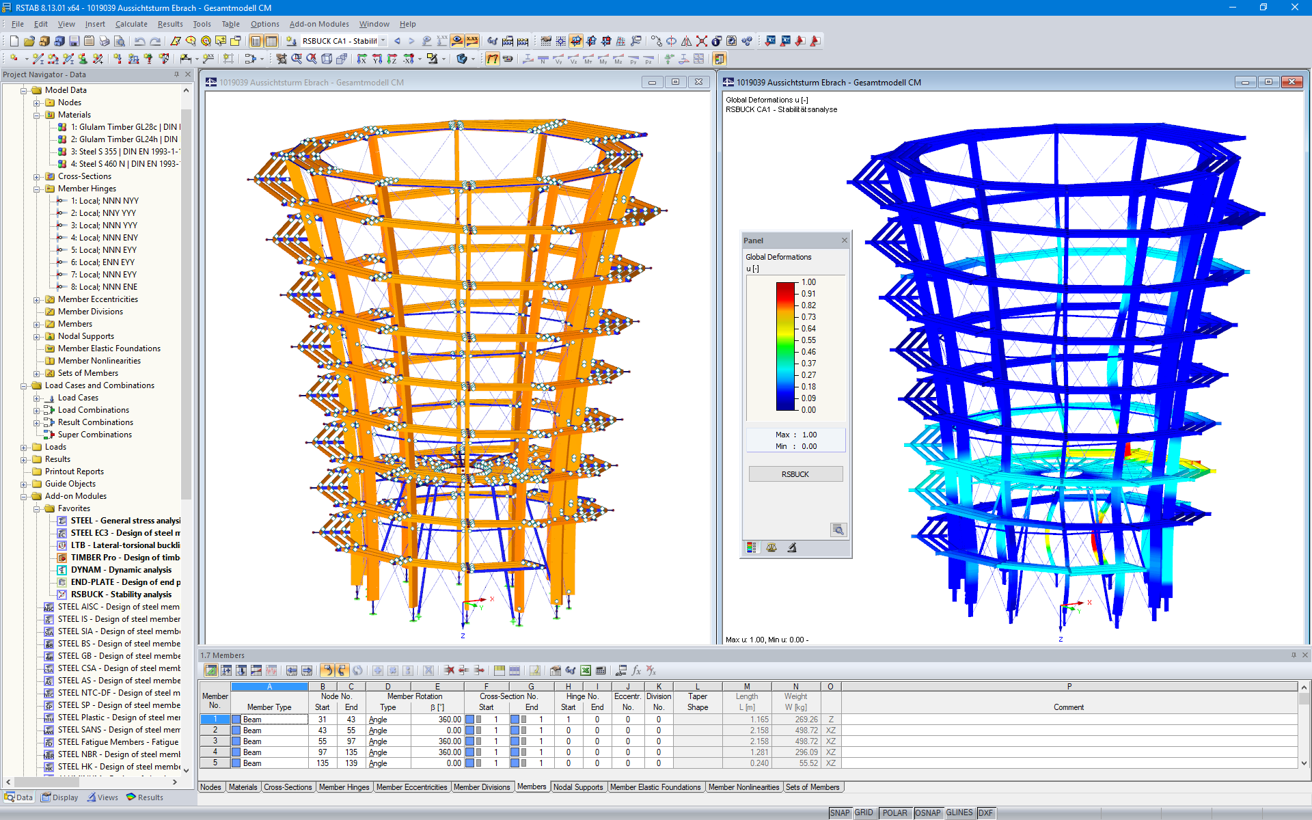Click the RSBUCK button in Panel dialog
Viewport: 1312px width, 820px height.
[x=795, y=474]
